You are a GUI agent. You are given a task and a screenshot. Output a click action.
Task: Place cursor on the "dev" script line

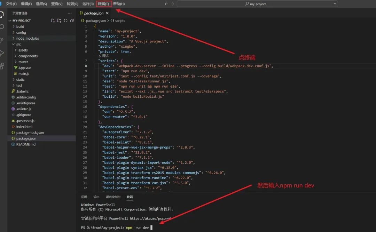[188, 66]
